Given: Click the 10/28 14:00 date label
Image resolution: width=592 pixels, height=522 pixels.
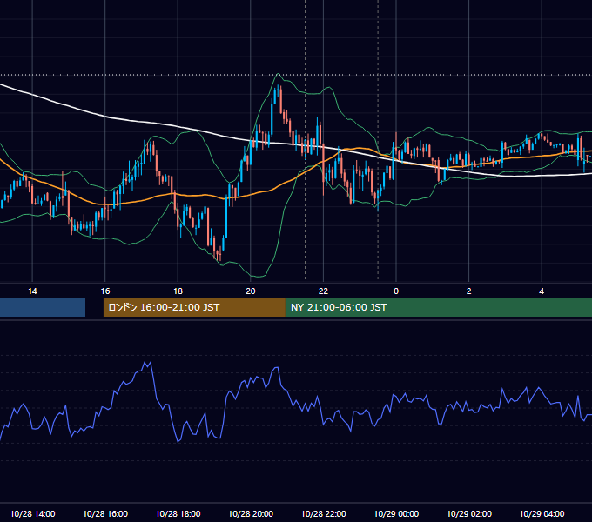Looking at the screenshot, I should pos(32,513).
